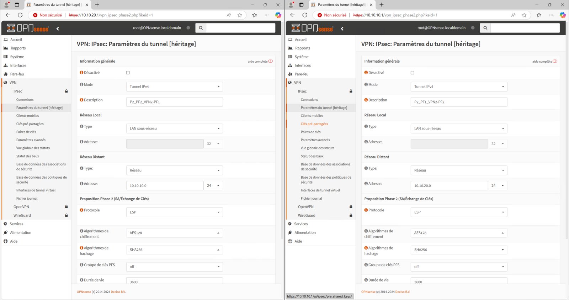Open Pare-feu in the left window sidebar
The height and width of the screenshot is (300, 569).
click(17, 74)
